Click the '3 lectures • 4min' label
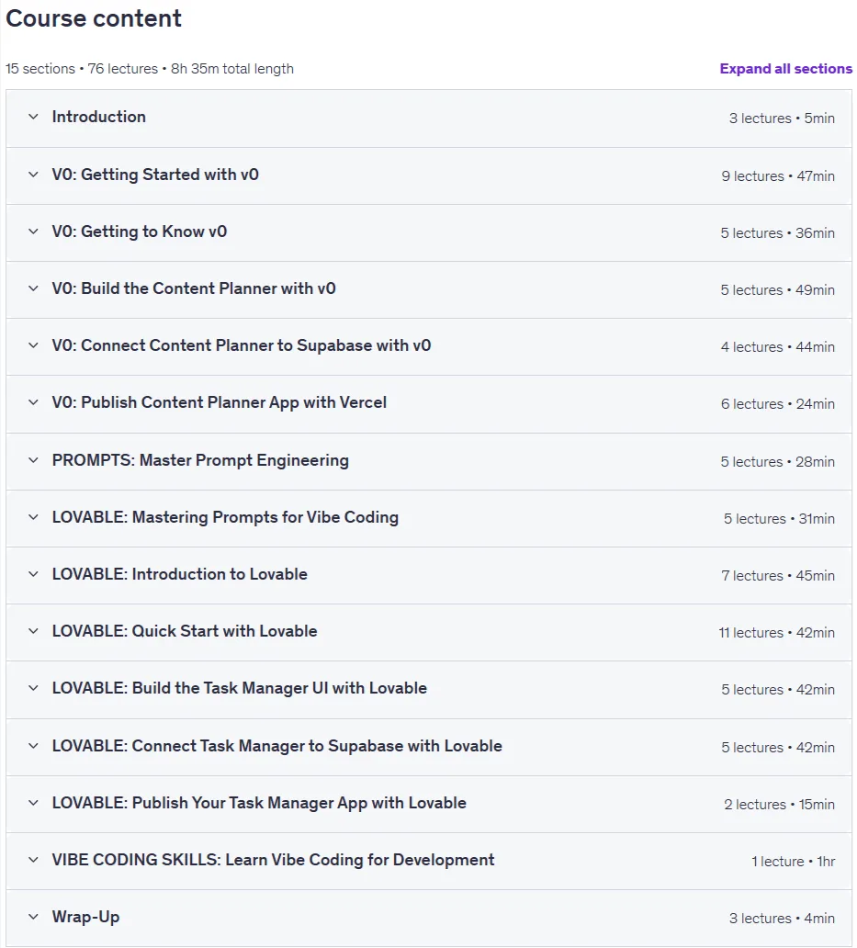857x948 pixels. [782, 918]
